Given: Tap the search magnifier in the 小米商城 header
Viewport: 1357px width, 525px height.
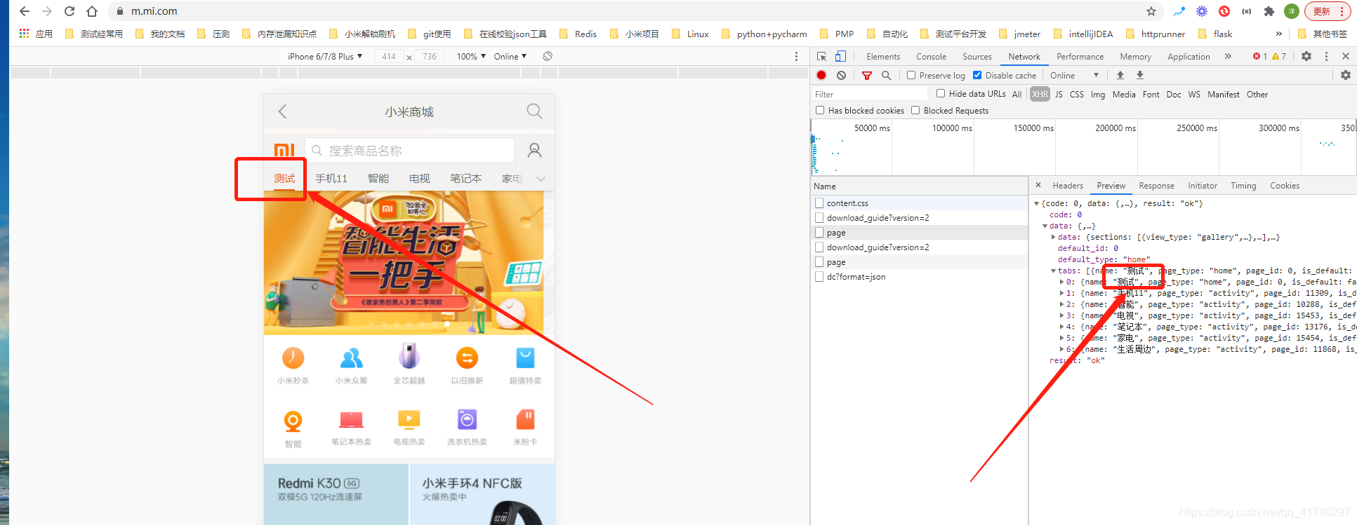Looking at the screenshot, I should click(x=534, y=111).
